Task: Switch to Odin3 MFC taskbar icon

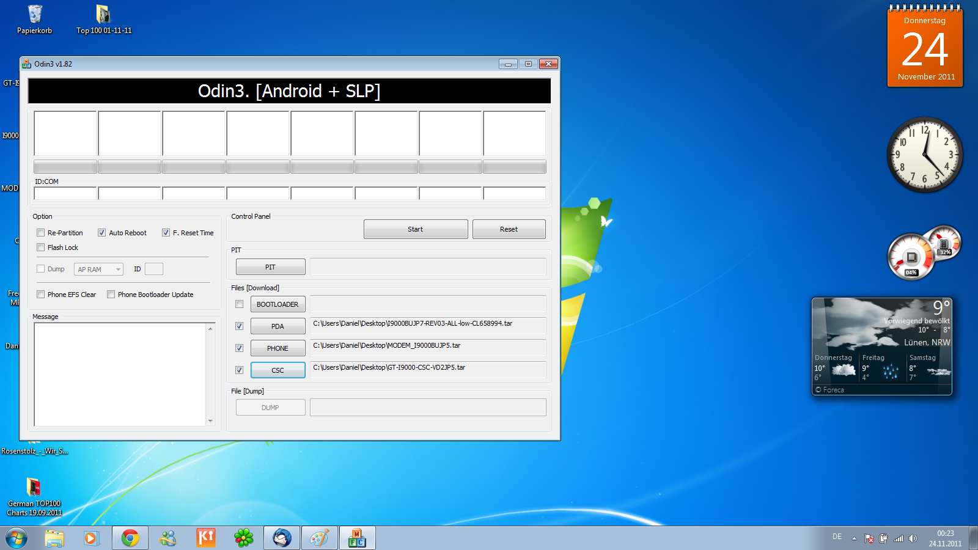Action: [x=358, y=538]
